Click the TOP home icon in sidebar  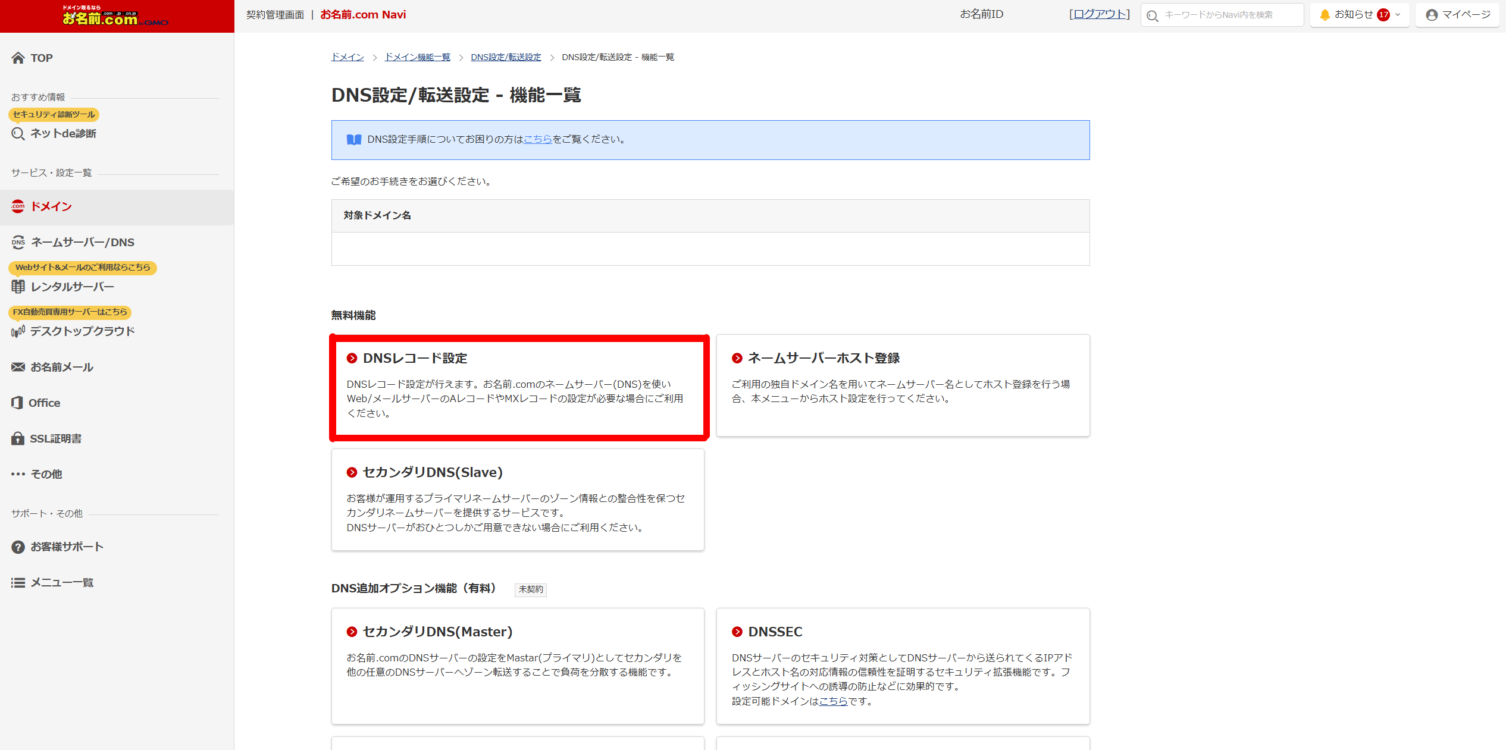tap(18, 58)
